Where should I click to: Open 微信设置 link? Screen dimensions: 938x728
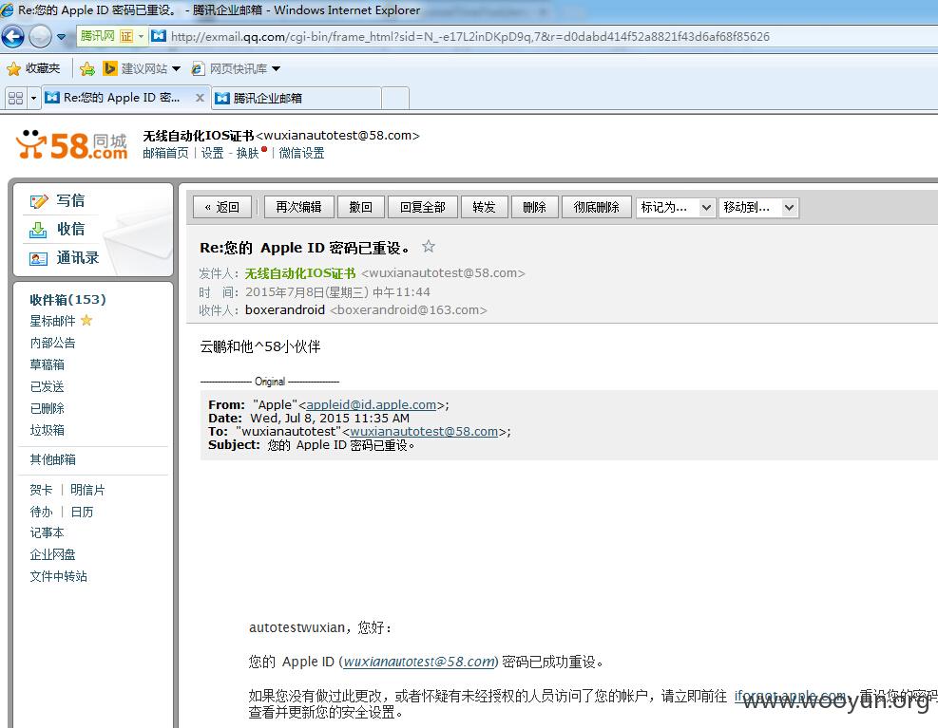click(x=301, y=153)
